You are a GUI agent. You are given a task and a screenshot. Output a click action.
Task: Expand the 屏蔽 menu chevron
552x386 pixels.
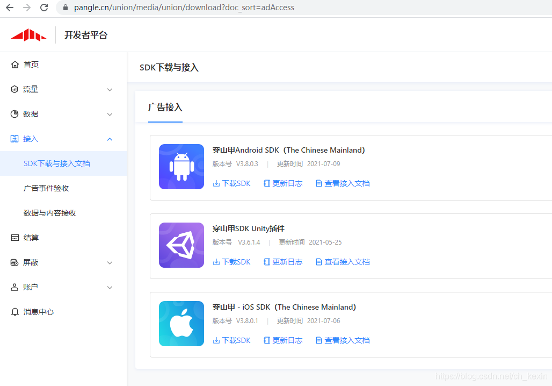point(110,263)
